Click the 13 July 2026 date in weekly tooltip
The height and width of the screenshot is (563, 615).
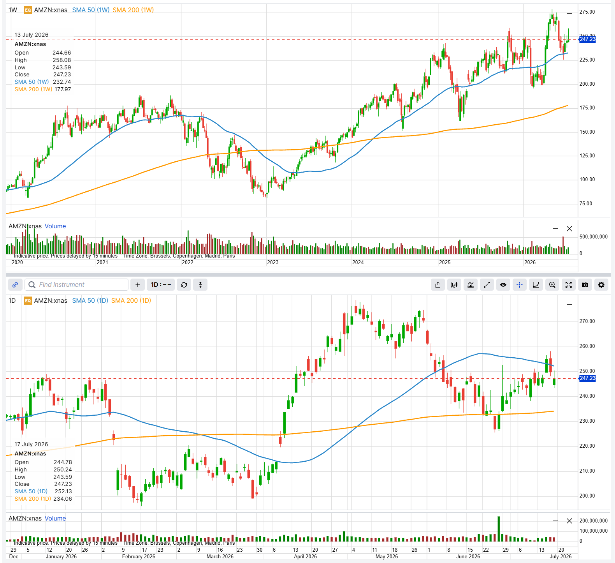(32, 35)
